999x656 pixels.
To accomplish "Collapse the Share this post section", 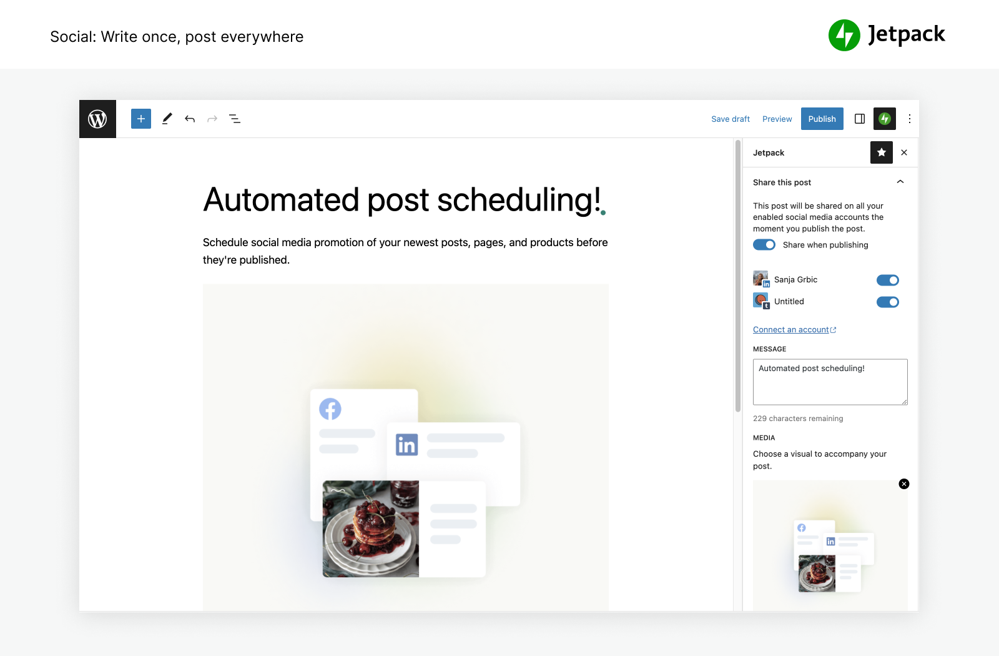I will pyautogui.click(x=900, y=182).
